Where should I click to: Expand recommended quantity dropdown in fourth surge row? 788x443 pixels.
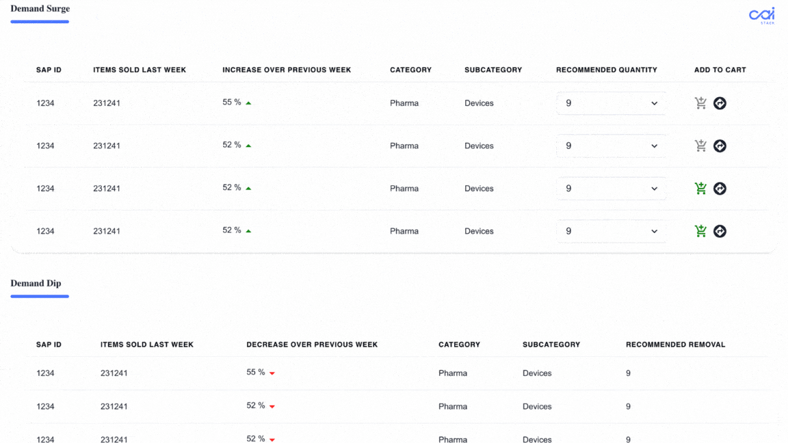[x=611, y=231]
